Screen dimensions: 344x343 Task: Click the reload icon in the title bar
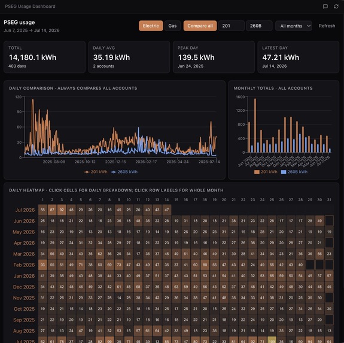336,7
